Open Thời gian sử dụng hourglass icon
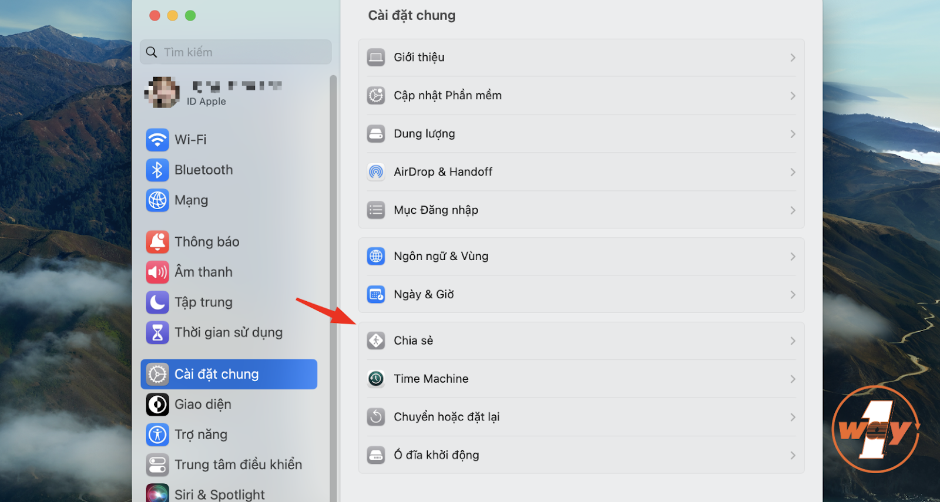940x502 pixels. click(157, 333)
